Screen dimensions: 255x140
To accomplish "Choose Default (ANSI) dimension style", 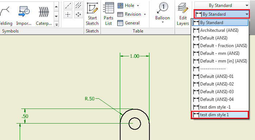I will point(220,38).
